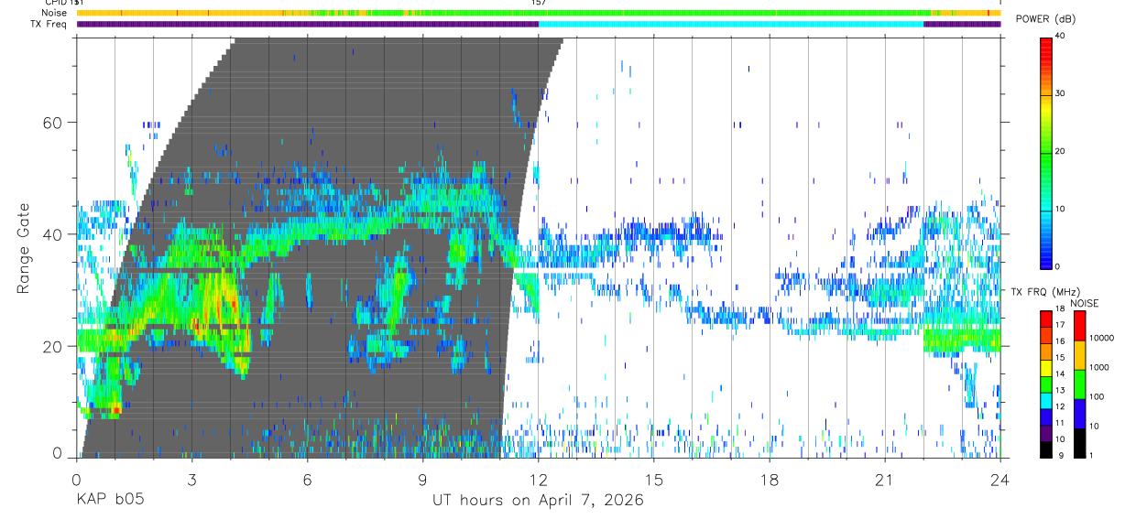The image size is (1125, 519).
Task: Click the black segment of the NOISE colorbar
Action: pos(1079,443)
